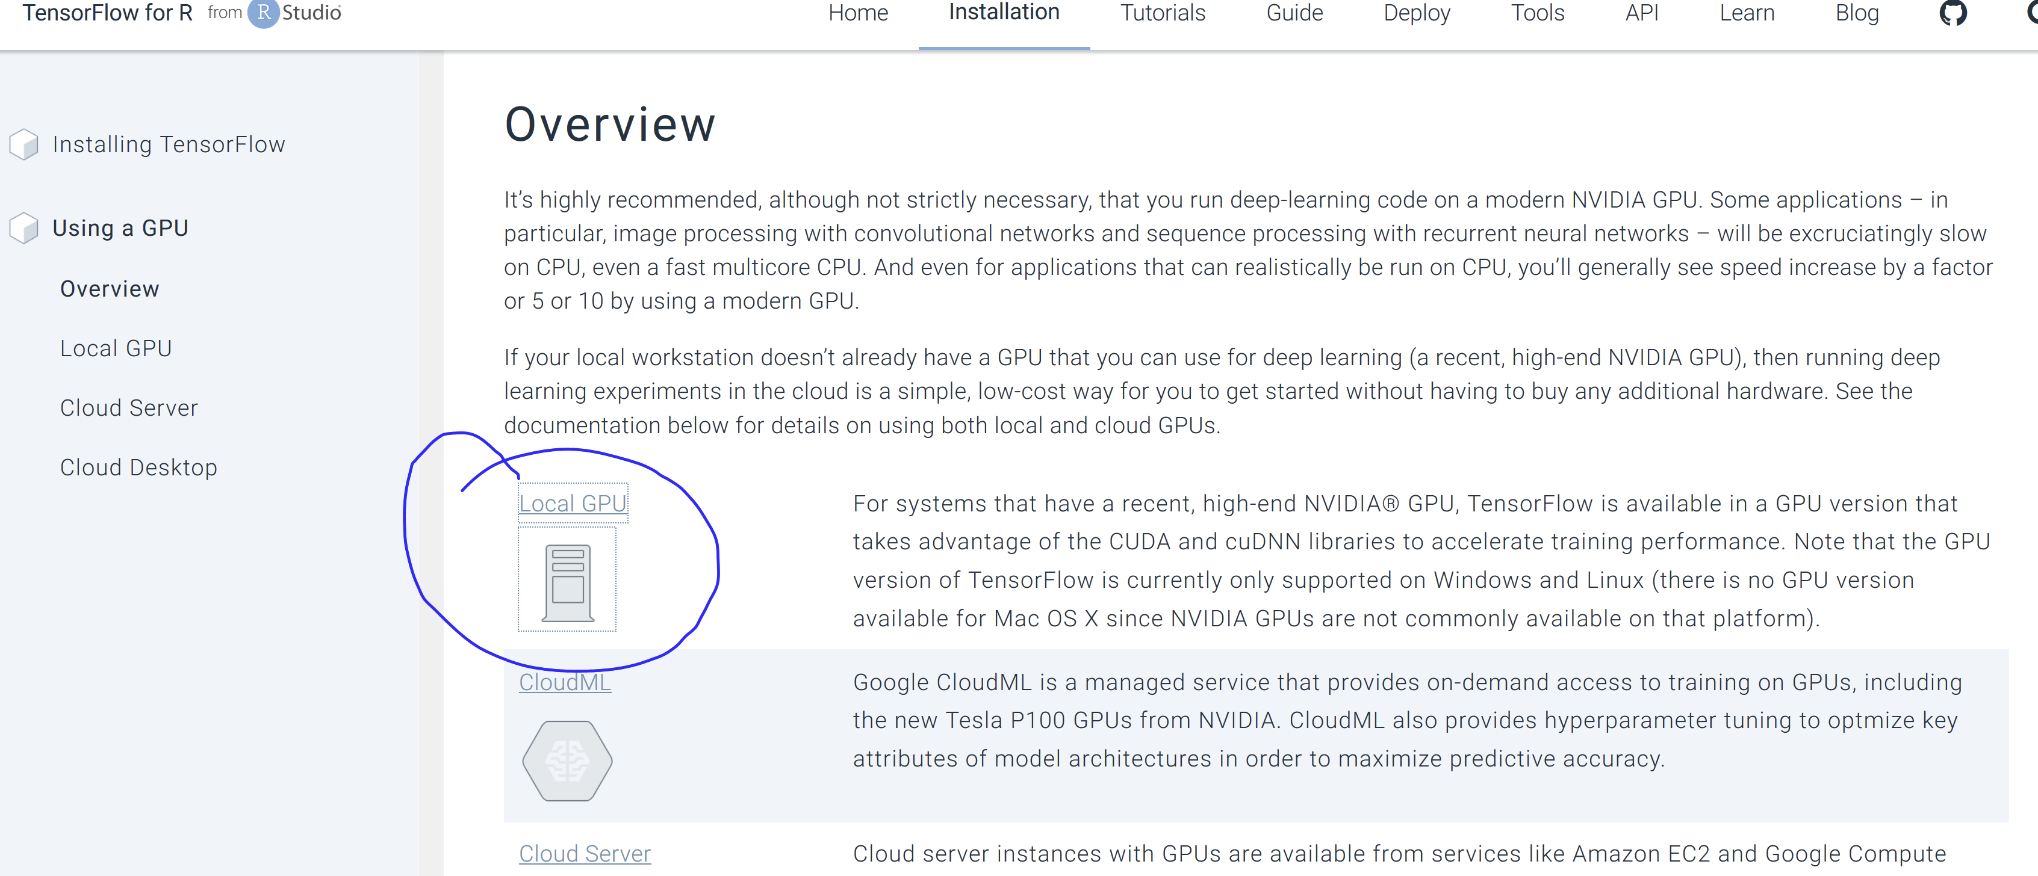Click the cube icon beside Installing TensorFlow

pyautogui.click(x=23, y=144)
